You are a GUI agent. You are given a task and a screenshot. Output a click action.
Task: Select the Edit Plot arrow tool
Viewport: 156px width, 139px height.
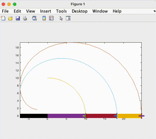click(61, 18)
